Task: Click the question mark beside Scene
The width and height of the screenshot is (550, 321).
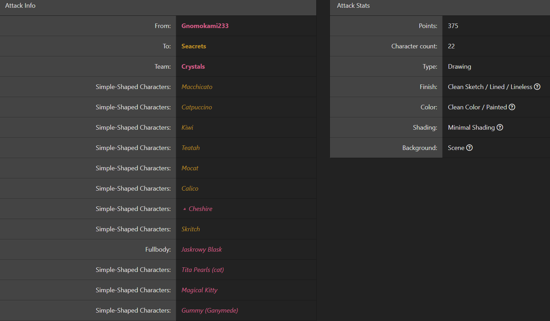Action: tap(469, 148)
